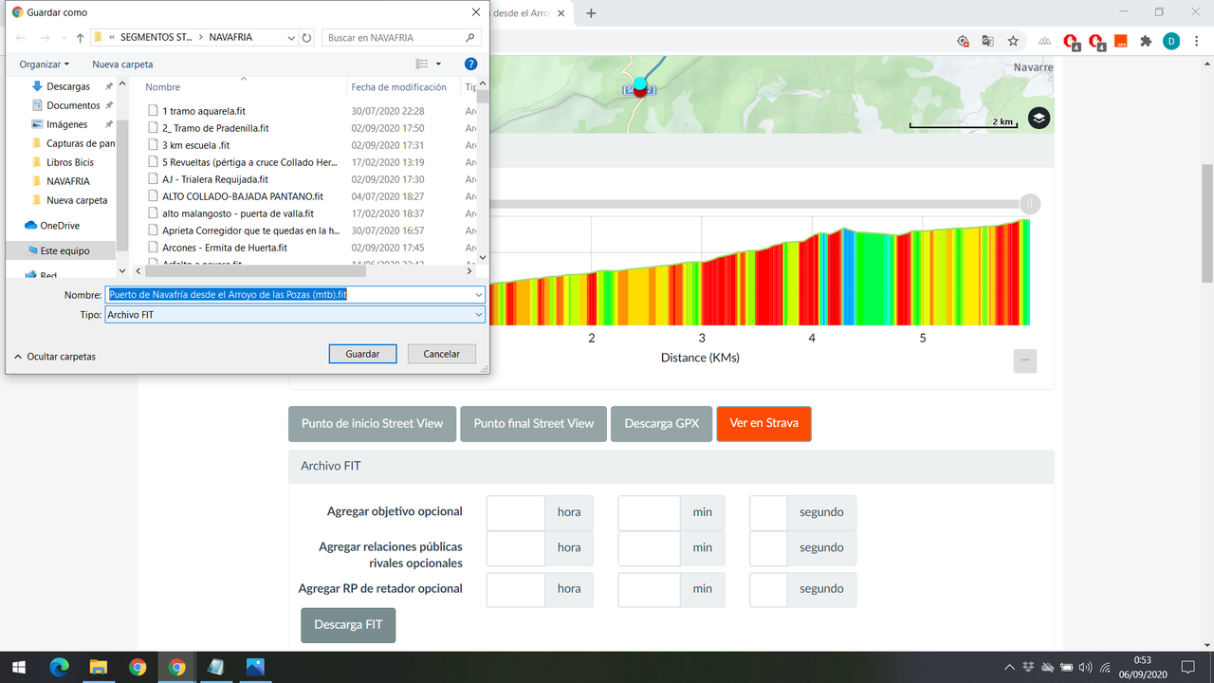Select file Arcones - Ermita de Huerta.fit
This screenshot has height=683, width=1214.
tap(225, 248)
